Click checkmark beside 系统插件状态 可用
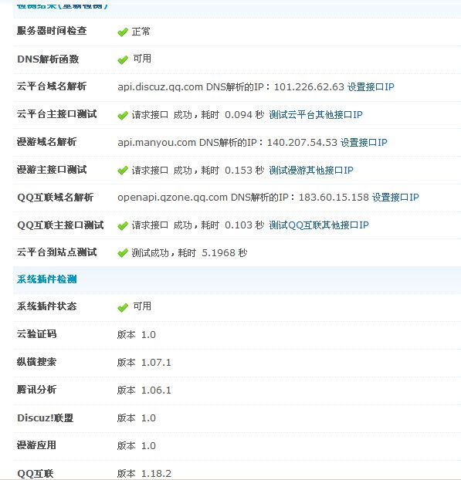461x480 pixels. [123, 307]
